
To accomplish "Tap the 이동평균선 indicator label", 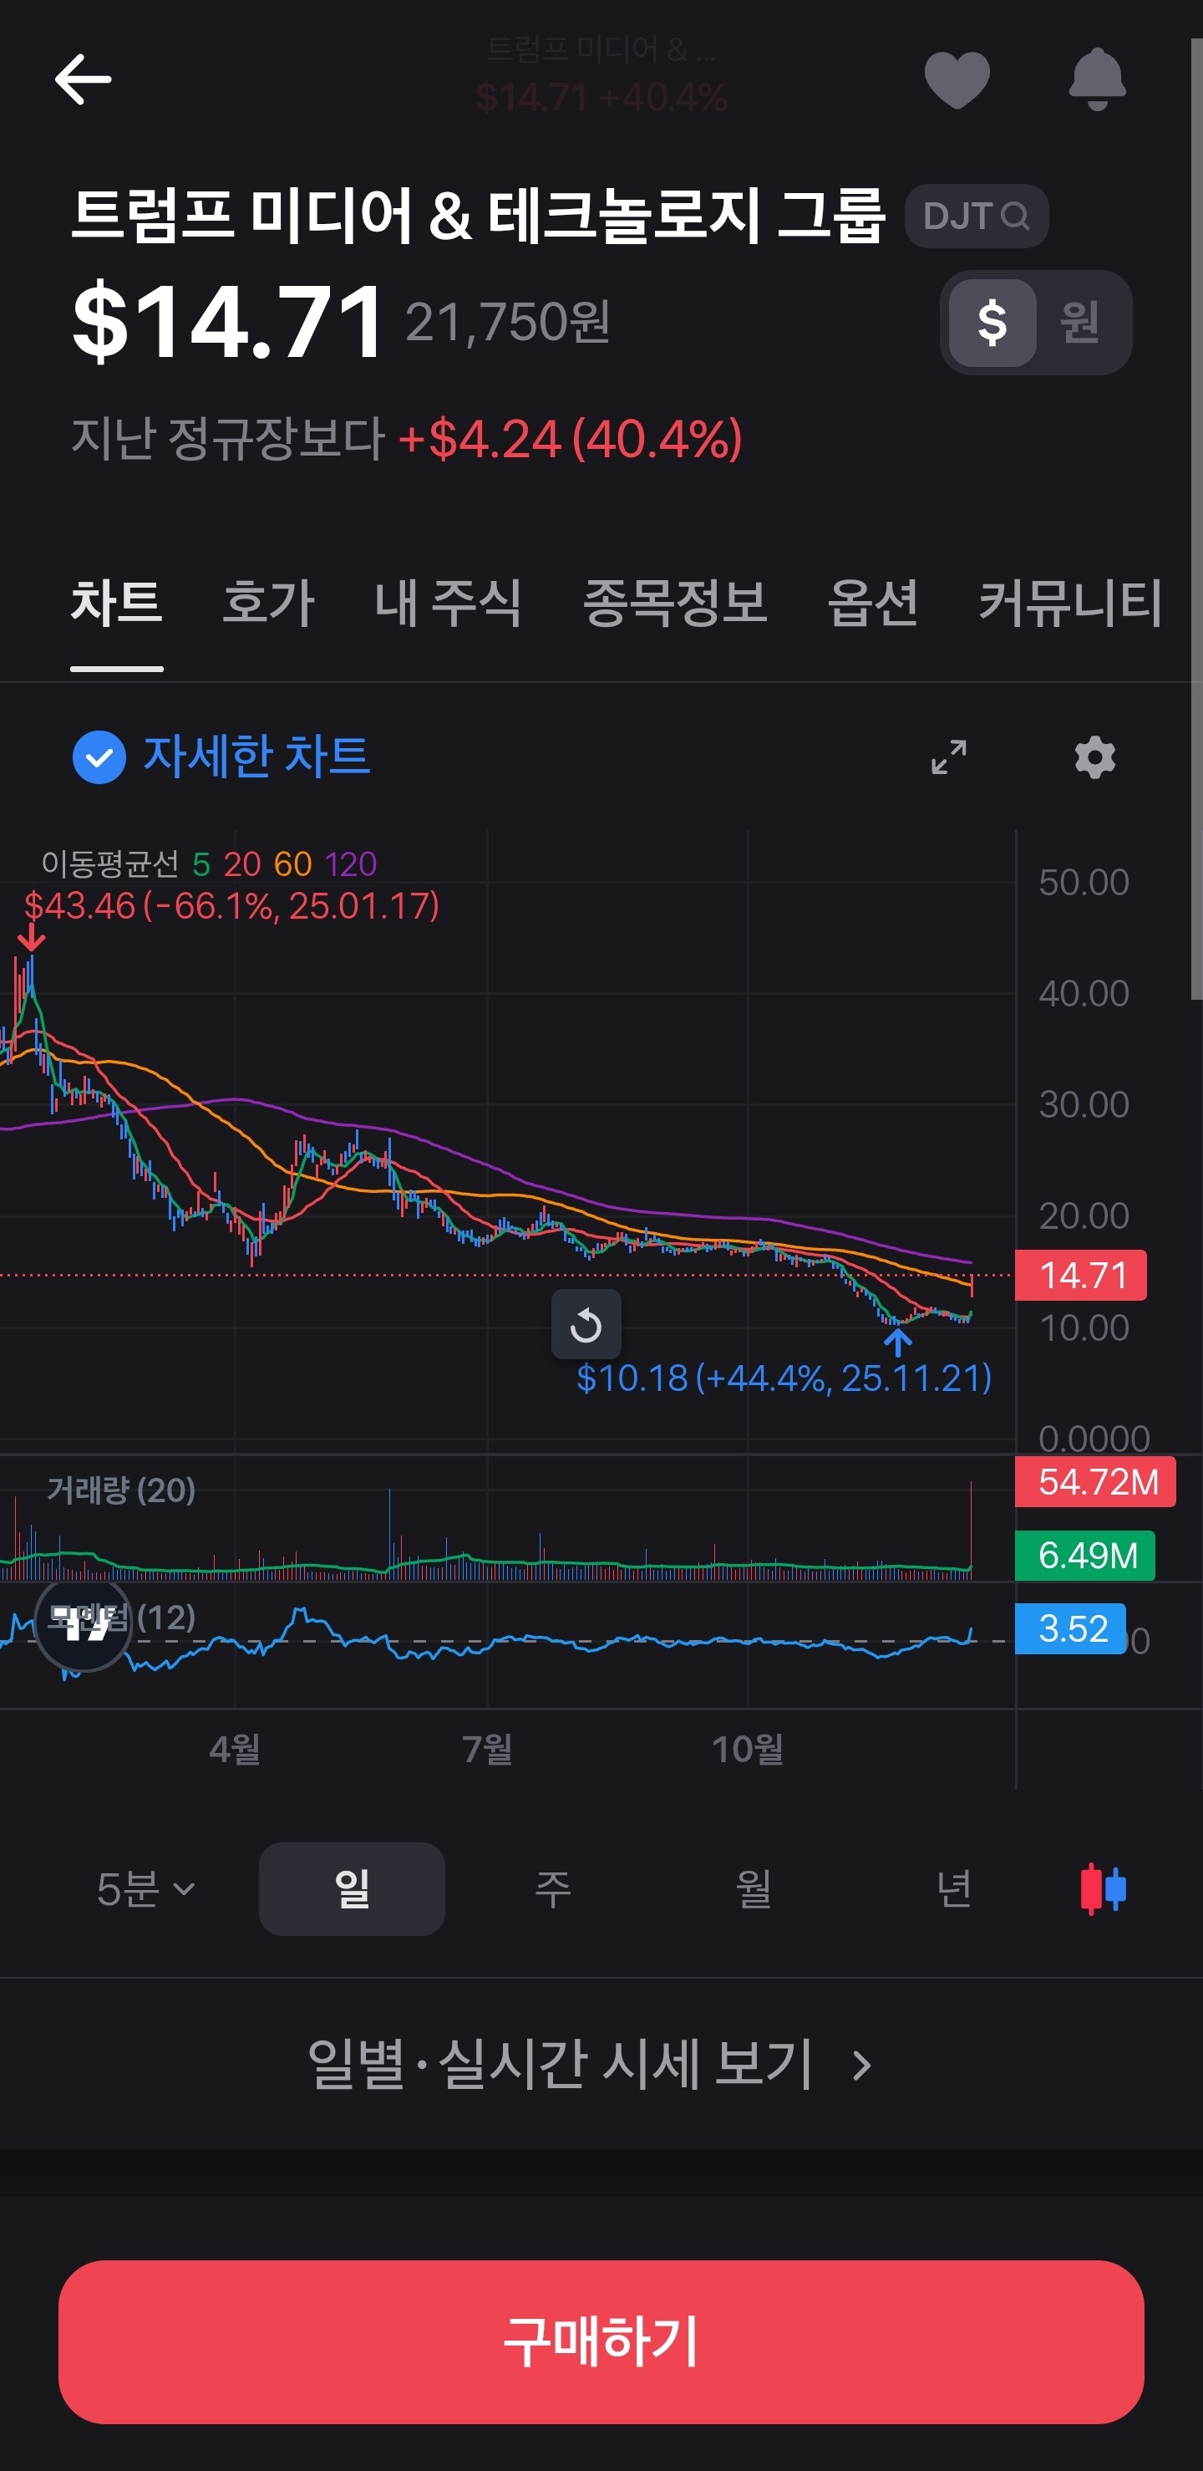I will point(110,864).
